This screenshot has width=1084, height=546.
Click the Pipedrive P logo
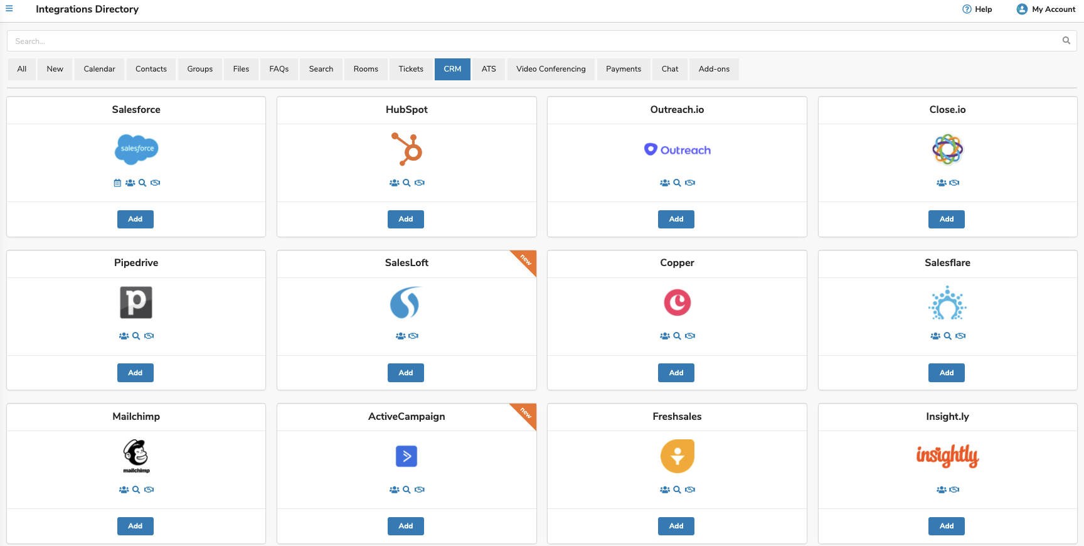coord(136,302)
